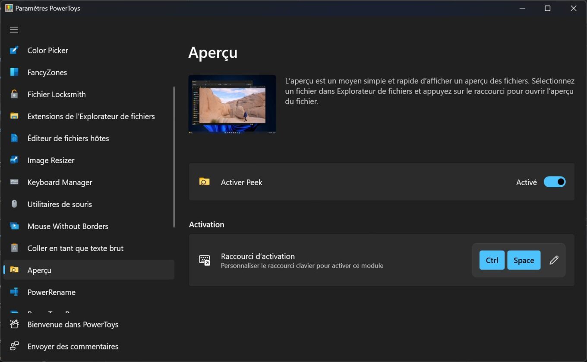Click the Utilitaires de souris mouse icon
Viewport: 587px width, 362px height.
14,205
